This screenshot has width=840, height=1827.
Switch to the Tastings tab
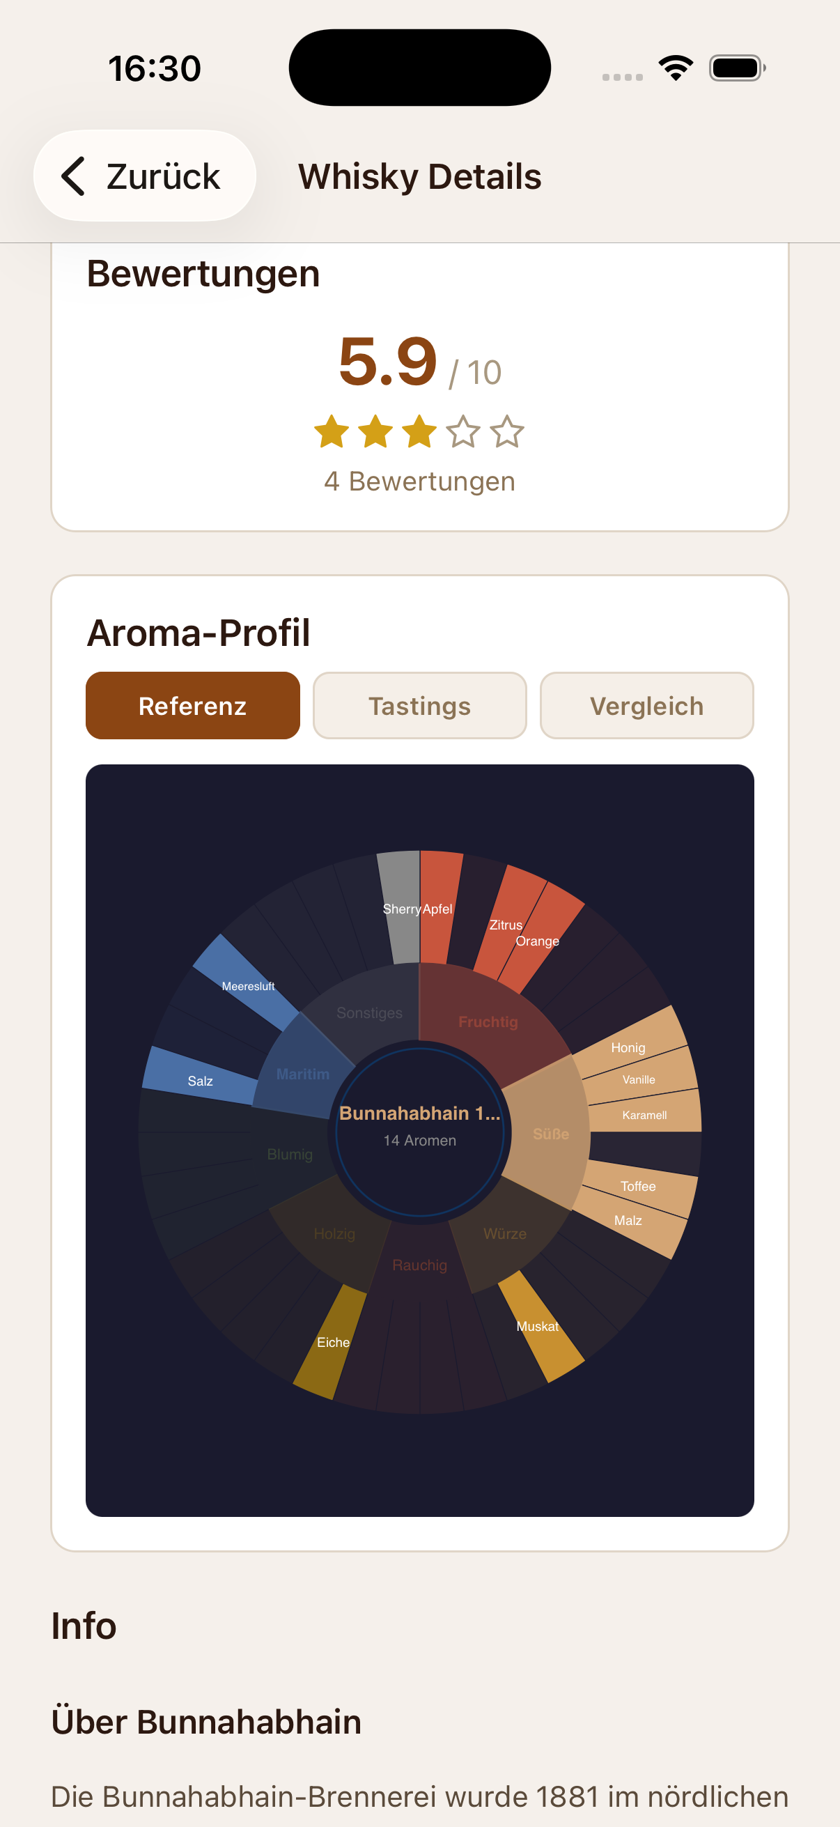[419, 705]
